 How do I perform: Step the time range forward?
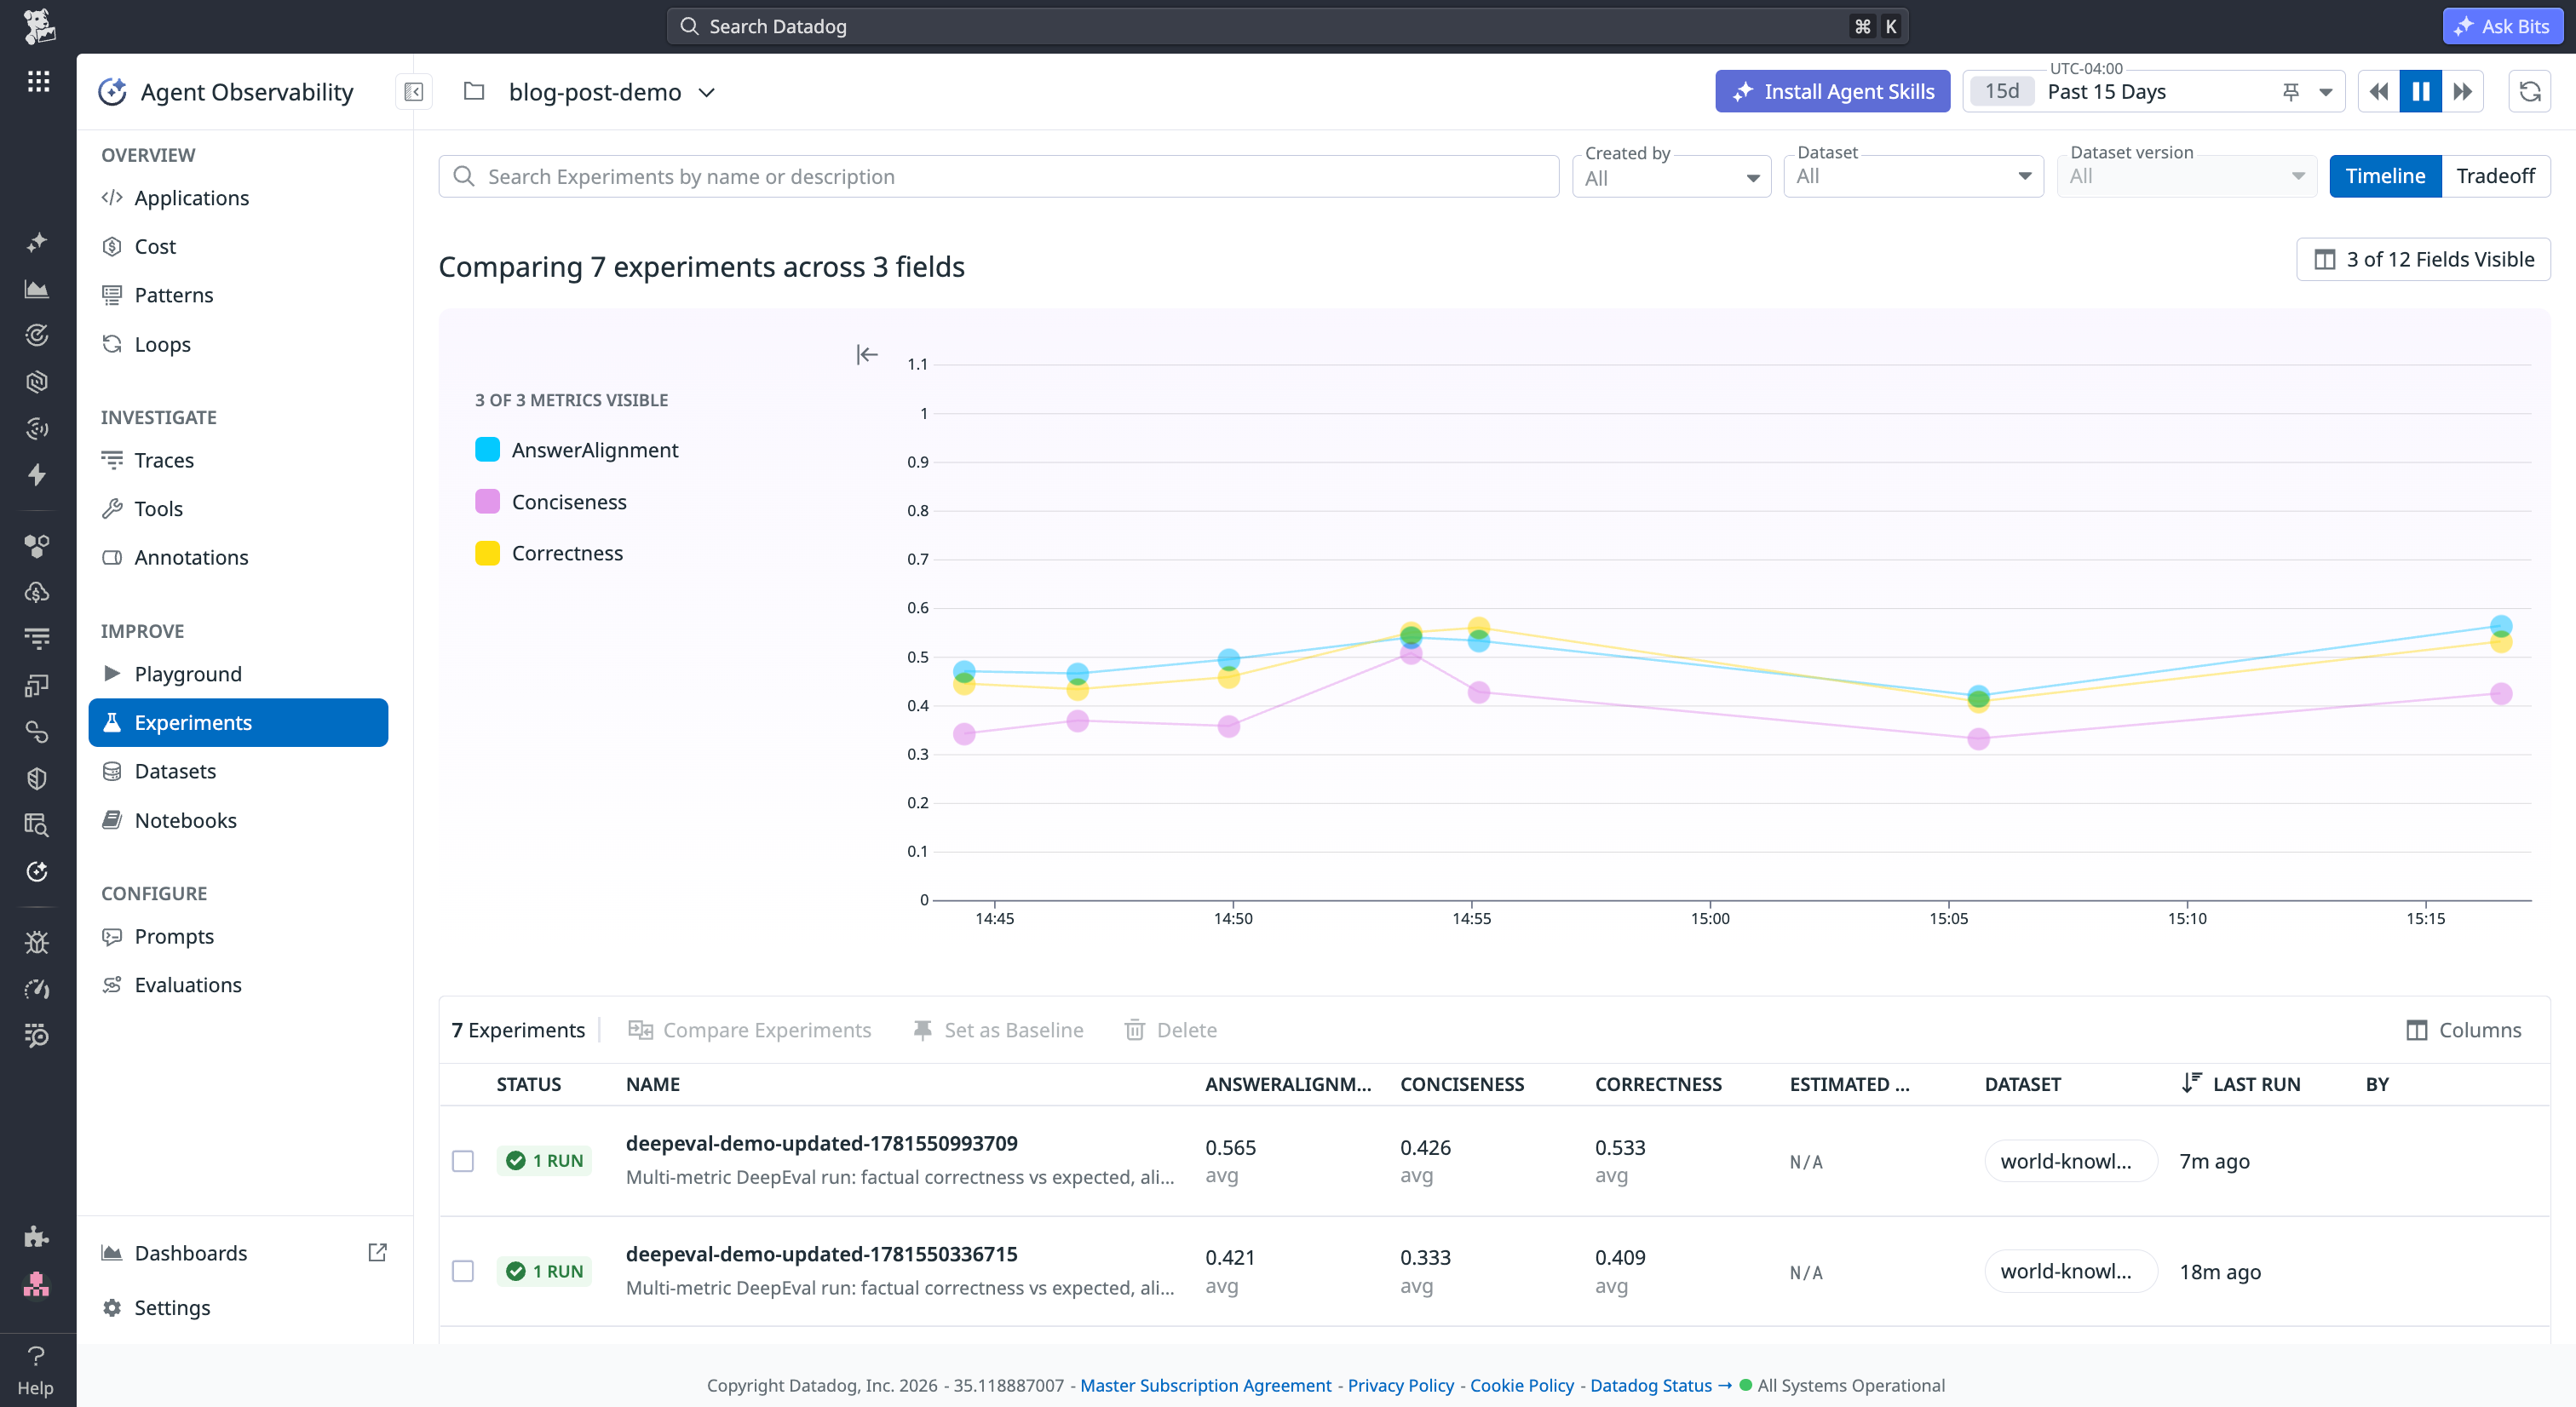click(2463, 92)
